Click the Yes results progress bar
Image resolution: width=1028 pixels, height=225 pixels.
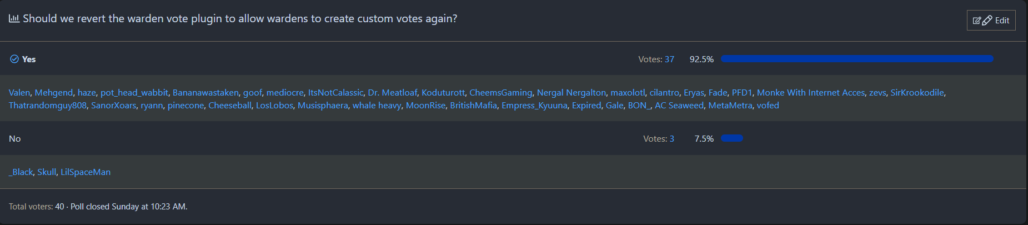(857, 59)
